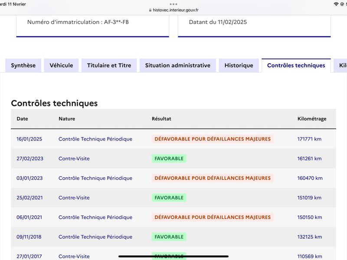The image size is (347, 260).
Task: Tap the three-dot multitasking icon at top
Action: tap(173, 4)
